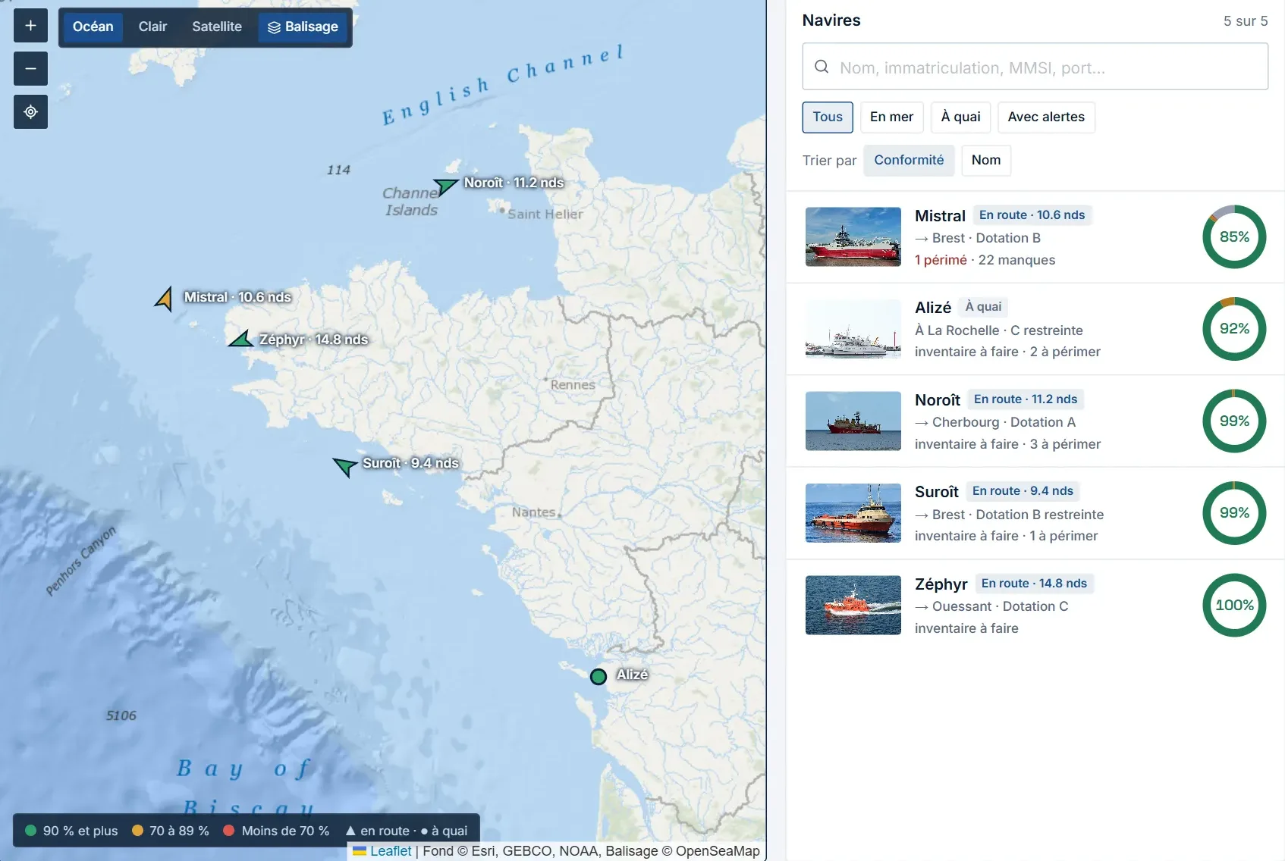The height and width of the screenshot is (861, 1285).
Task: Click the locate/recenter map button
Action: click(30, 112)
